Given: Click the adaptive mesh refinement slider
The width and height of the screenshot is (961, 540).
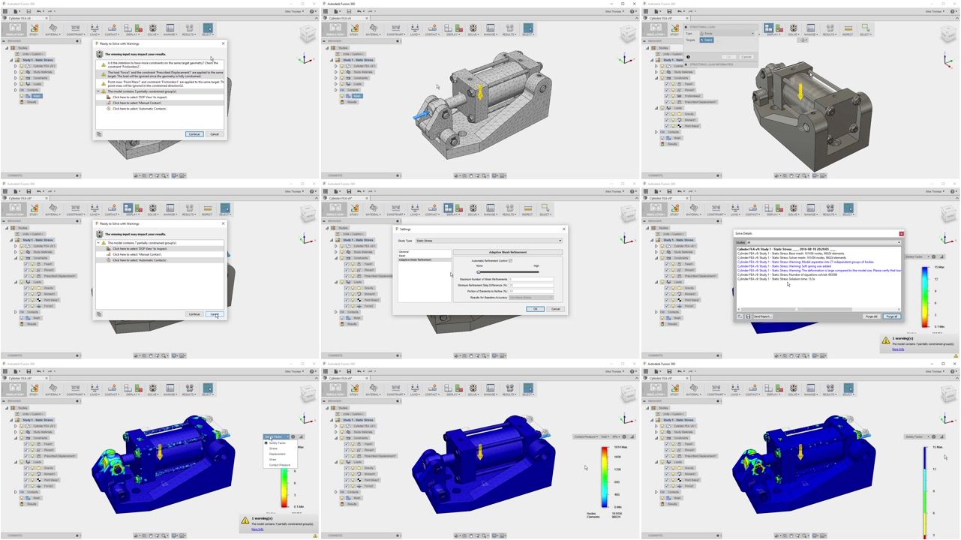Looking at the screenshot, I should pyautogui.click(x=508, y=272).
